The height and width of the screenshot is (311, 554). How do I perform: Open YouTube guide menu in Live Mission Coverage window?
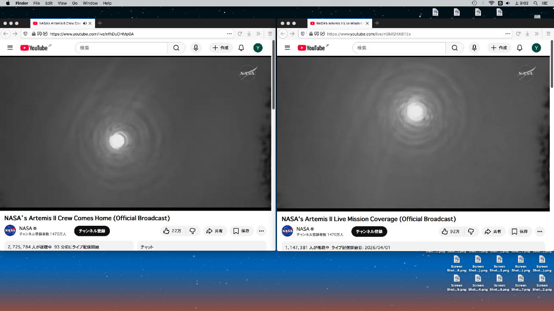[x=287, y=47]
